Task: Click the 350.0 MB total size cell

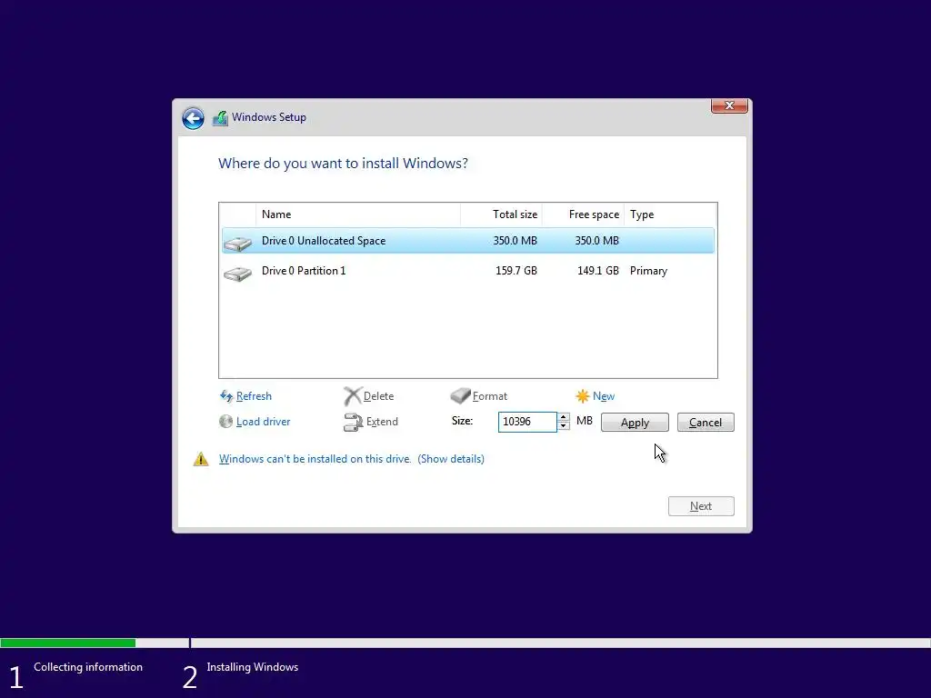Action: (515, 240)
